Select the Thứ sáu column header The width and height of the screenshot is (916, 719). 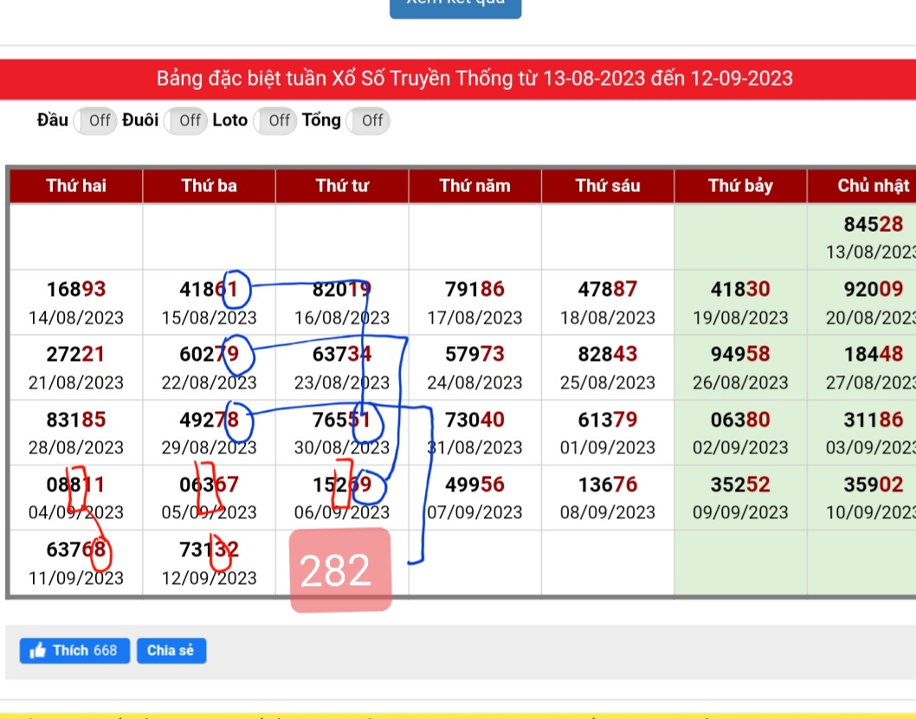tap(608, 186)
